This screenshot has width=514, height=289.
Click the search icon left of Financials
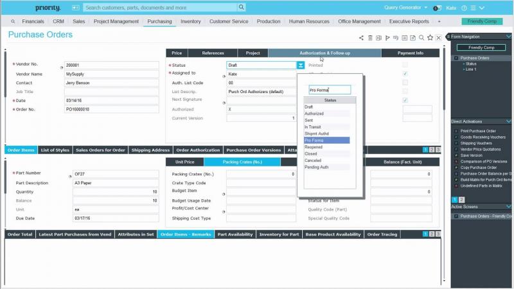coord(13,21)
